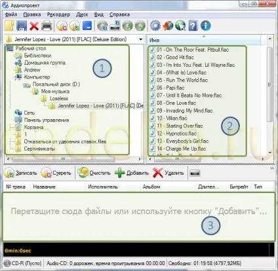This screenshot has height=271, width=278.
Task: Open the Вид menu
Action: (x=98, y=14)
